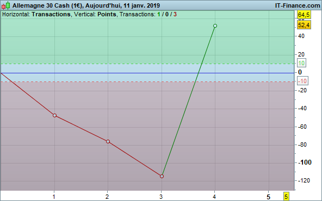Click the -120 label on vertical axis
The width and height of the screenshot is (322, 201).
pyautogui.click(x=304, y=180)
